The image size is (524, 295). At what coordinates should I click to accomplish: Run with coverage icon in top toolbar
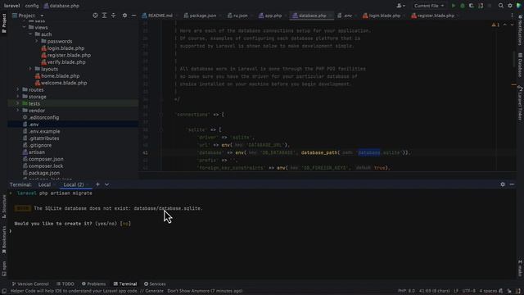tap(472, 6)
